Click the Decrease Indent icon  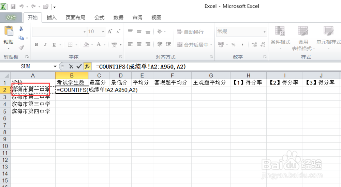(x=160, y=44)
